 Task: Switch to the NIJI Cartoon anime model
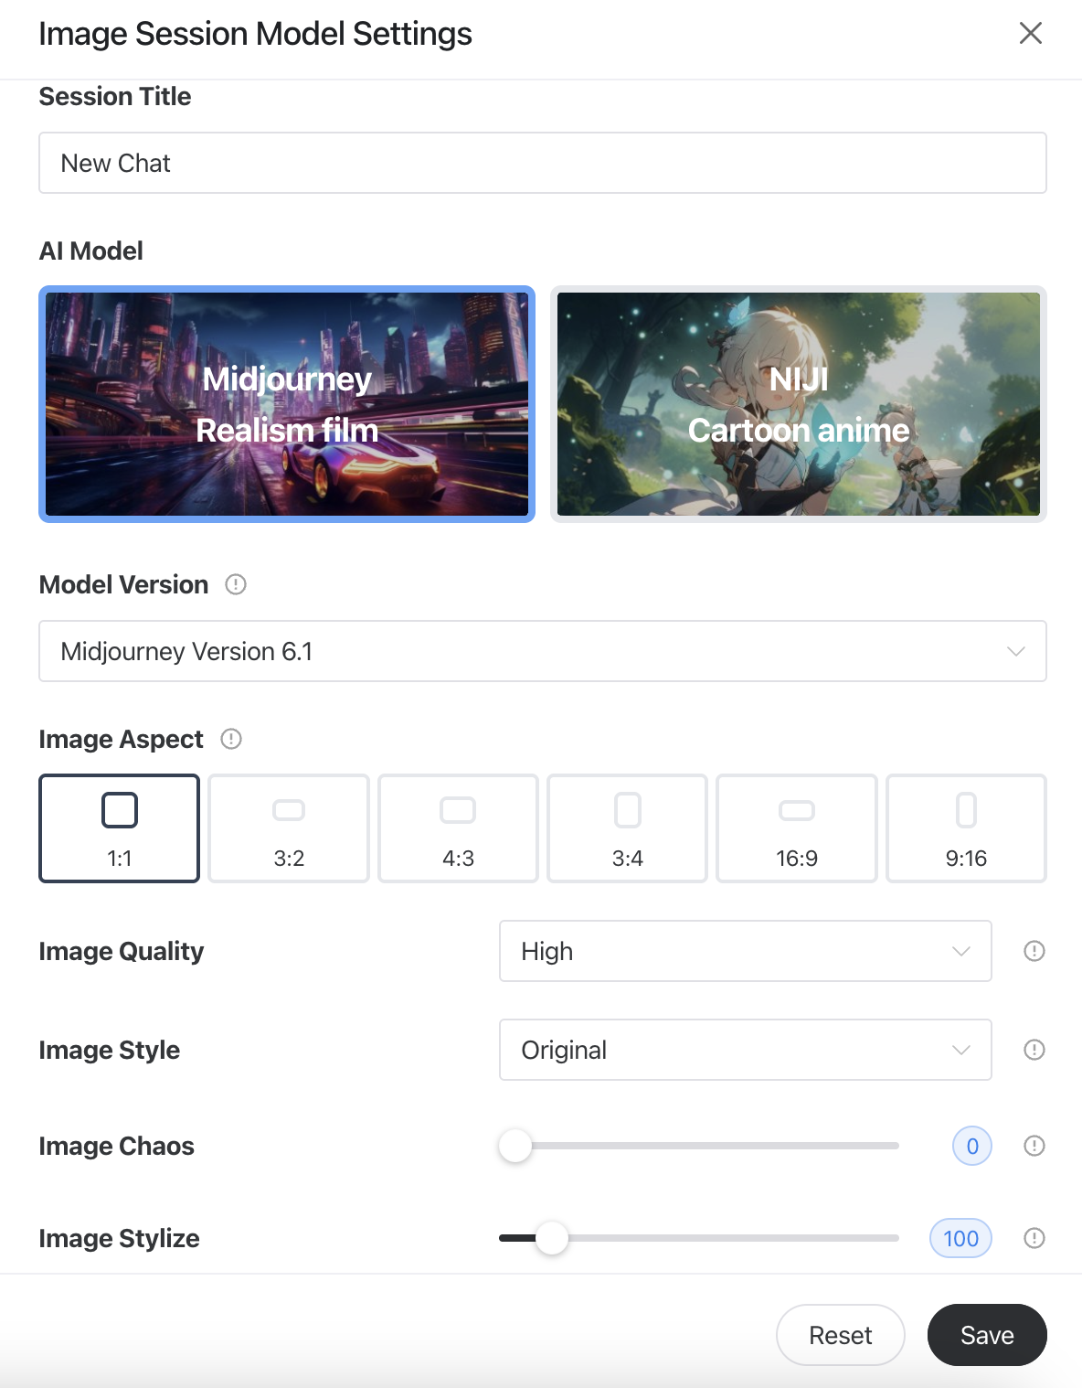tap(798, 404)
